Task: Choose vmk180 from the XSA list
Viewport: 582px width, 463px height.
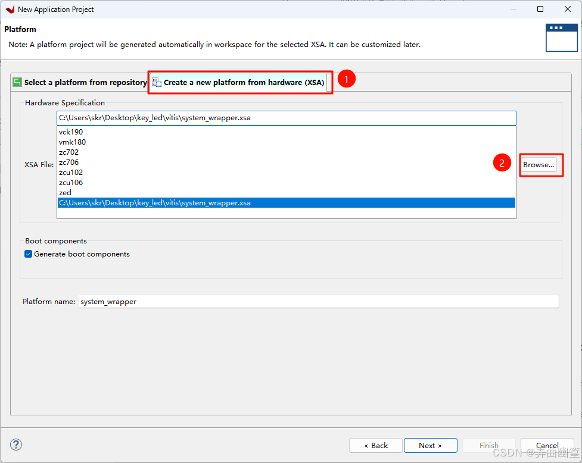Action: [x=286, y=142]
